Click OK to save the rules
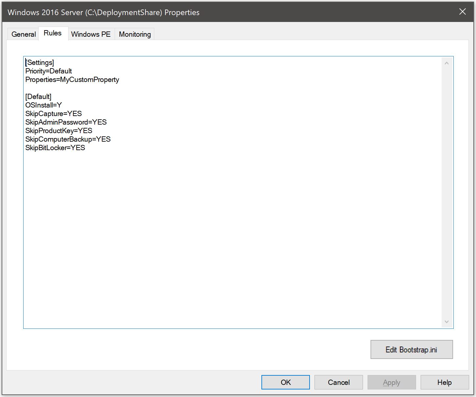Viewport: 476px width, 397px height. coord(285,382)
